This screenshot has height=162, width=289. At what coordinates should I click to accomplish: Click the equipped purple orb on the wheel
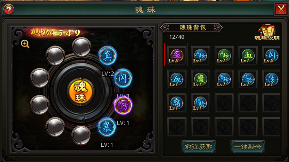point(123,105)
